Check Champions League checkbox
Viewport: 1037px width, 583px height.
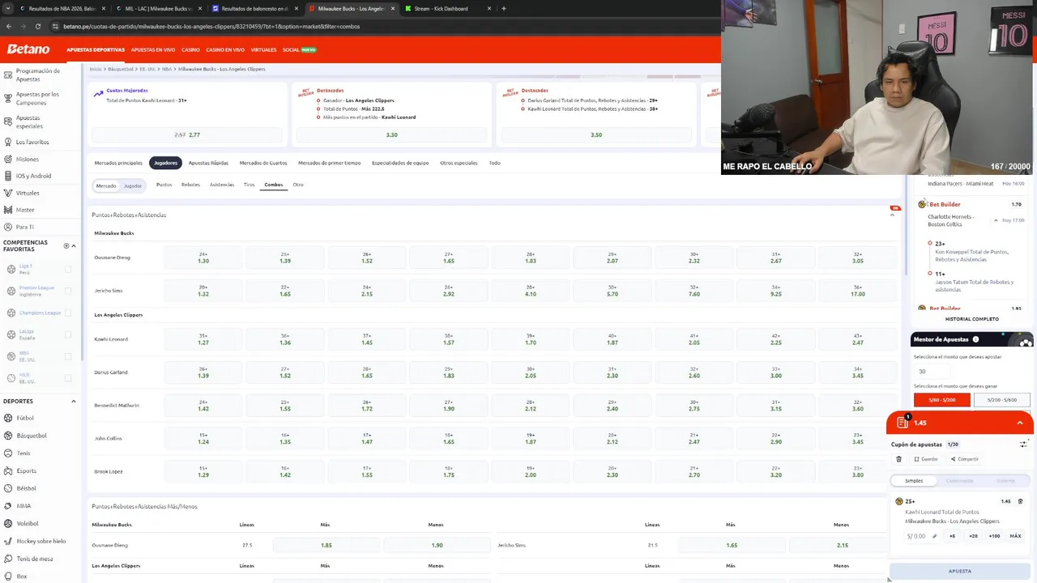pos(68,313)
